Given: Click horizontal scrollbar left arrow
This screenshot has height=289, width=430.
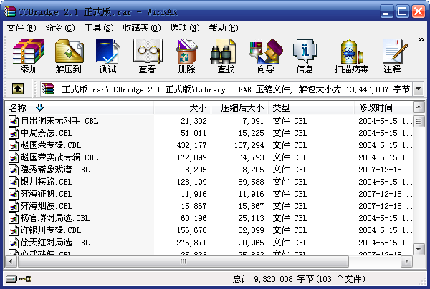Looking at the screenshot, I should point(11,262).
